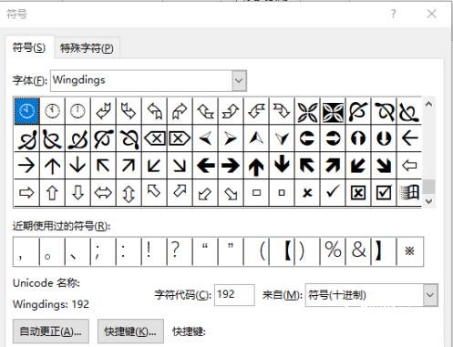This screenshot has height=347, width=453.
Task: Select the selected blue clock symbol
Action: (26, 111)
